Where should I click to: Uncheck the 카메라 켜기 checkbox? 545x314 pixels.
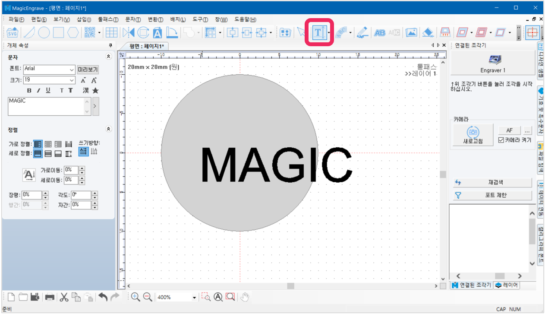pyautogui.click(x=501, y=140)
